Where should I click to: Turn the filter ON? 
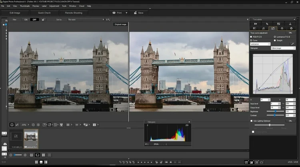pyautogui.click(x=26, y=19)
